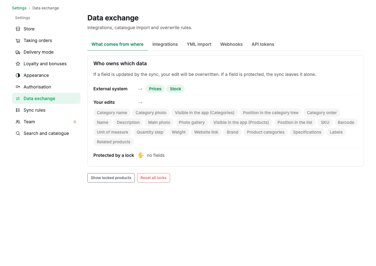Open Team settings
Screen dimensions: 376x266
(46, 122)
